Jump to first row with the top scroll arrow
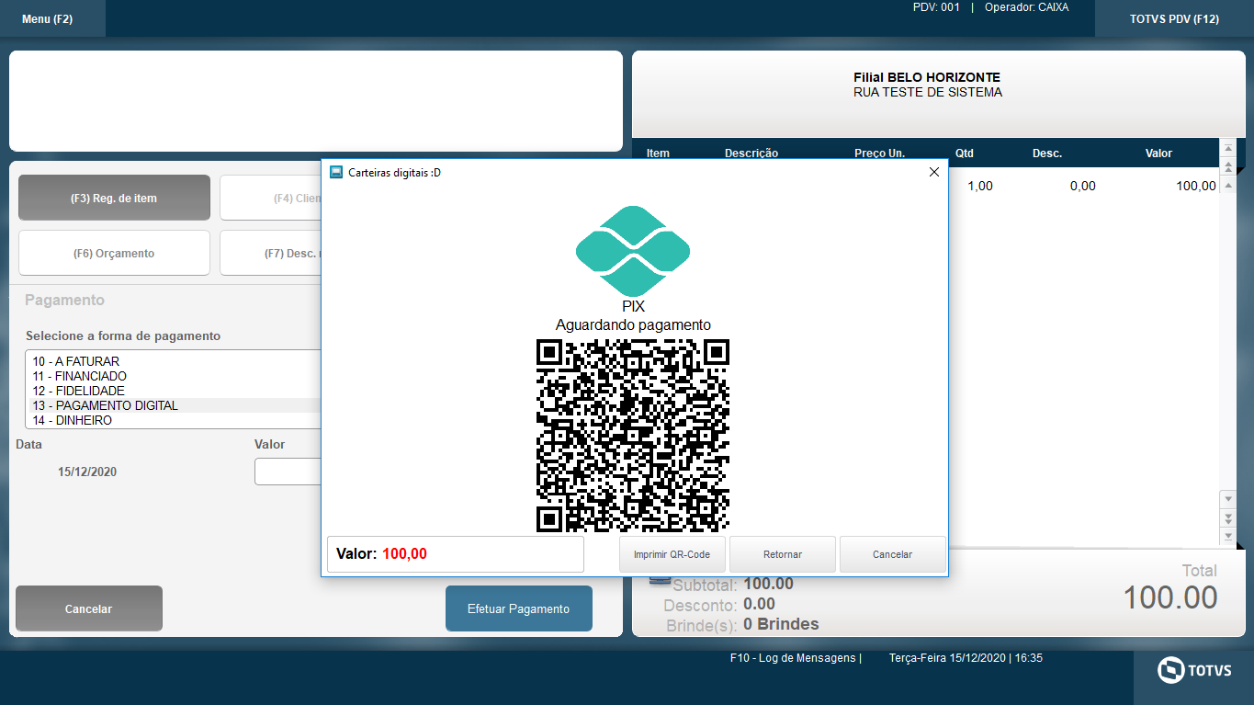This screenshot has width=1254, height=705. pyautogui.click(x=1227, y=148)
